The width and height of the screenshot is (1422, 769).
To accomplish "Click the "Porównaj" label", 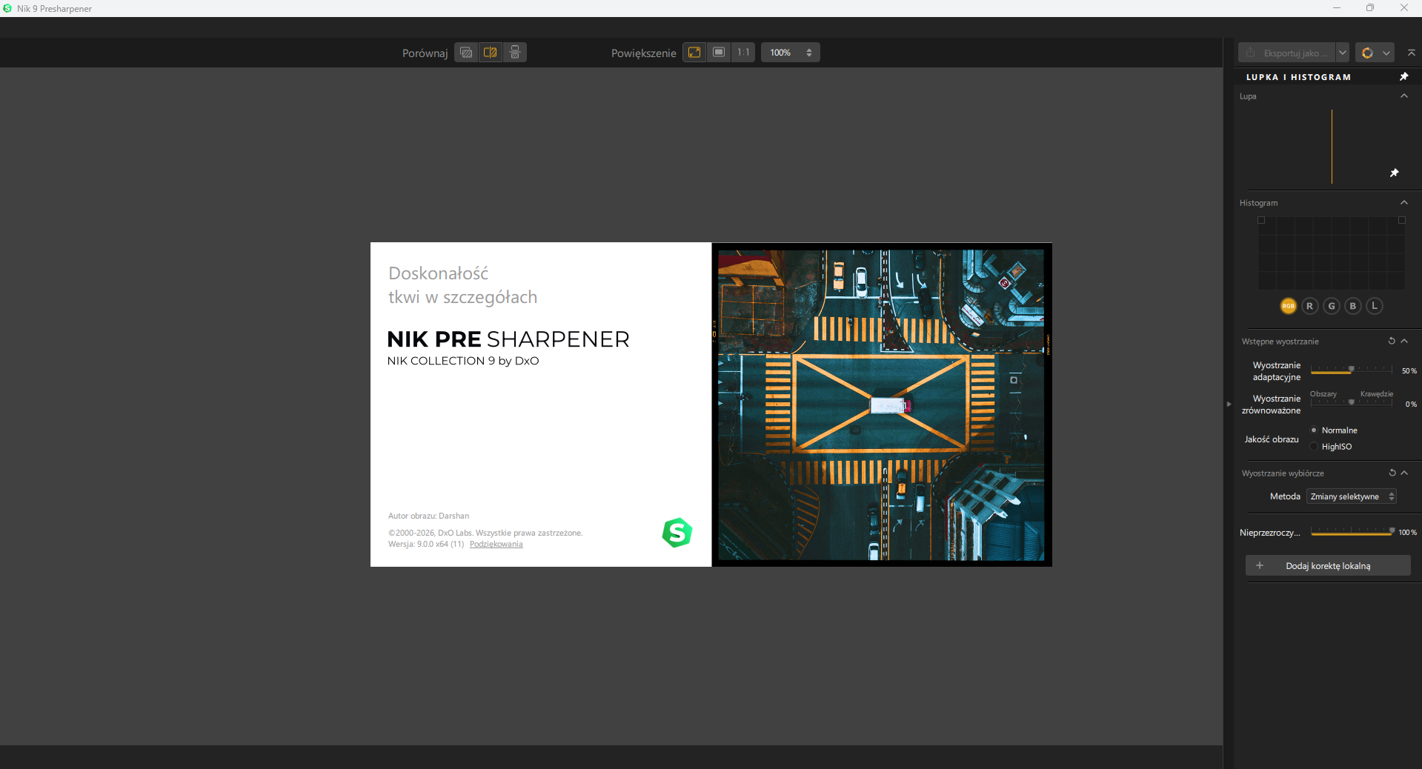I will pos(425,53).
